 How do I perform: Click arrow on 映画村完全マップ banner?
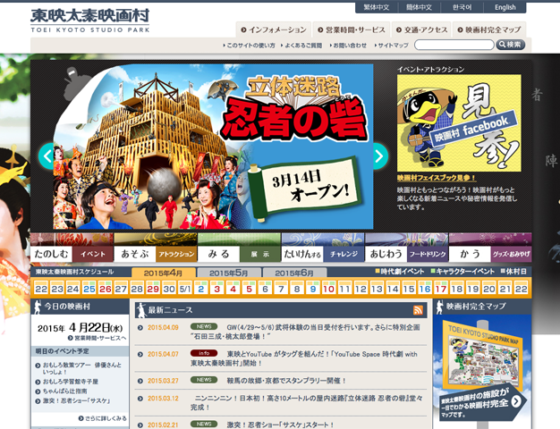(516, 401)
